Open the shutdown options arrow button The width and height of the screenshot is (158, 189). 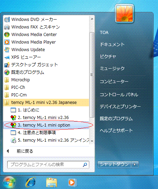tap(135, 164)
